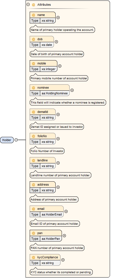Open the aa:HoldingNominee type reference
This screenshot has height=278, width=115.
[55, 93]
